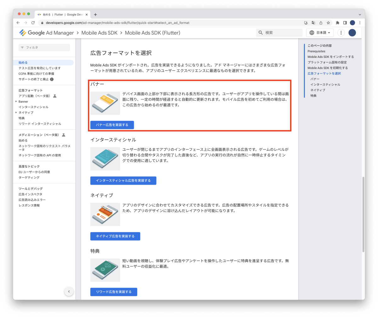Click the Mobile Ads SDK breadcrumb
This screenshot has width=378, height=317.
tap(99, 33)
